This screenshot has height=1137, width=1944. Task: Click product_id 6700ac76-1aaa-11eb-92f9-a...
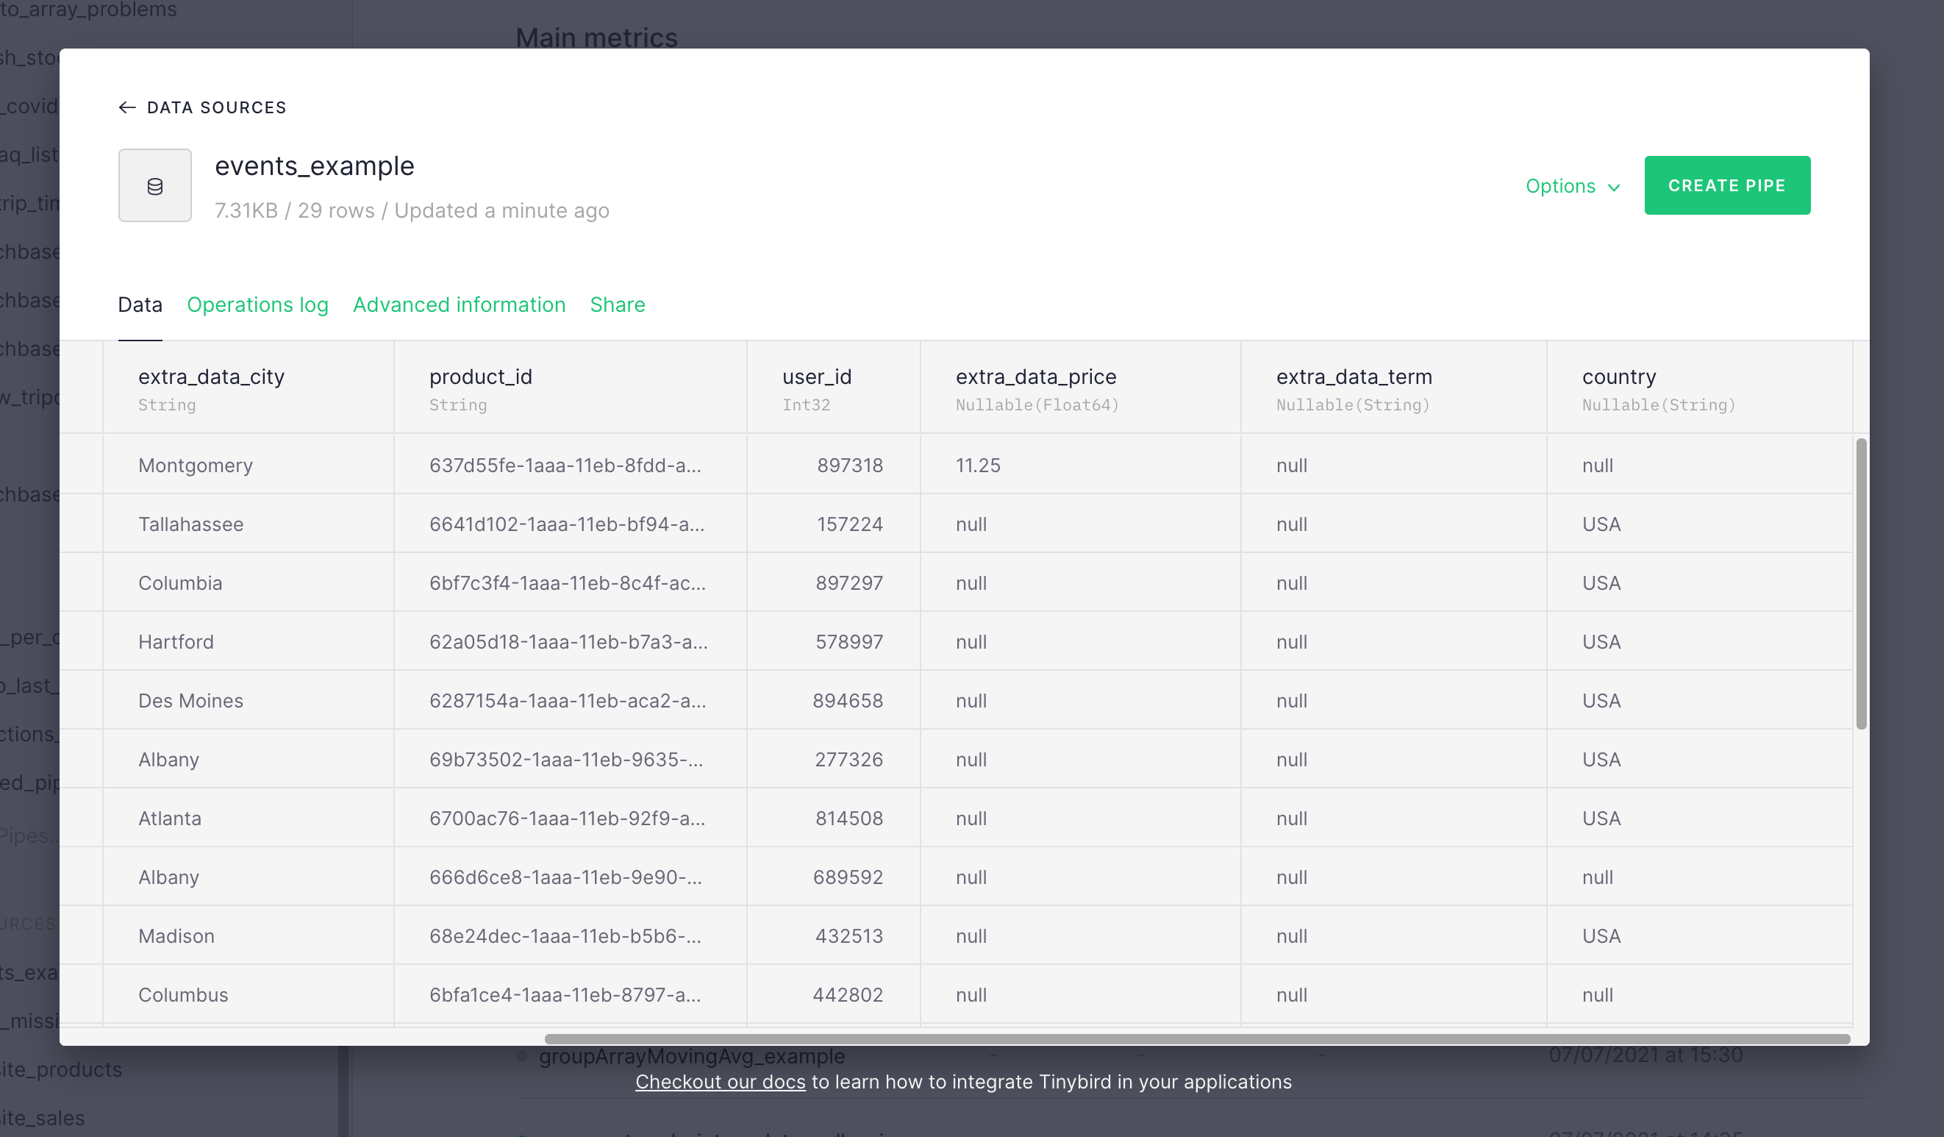567,819
